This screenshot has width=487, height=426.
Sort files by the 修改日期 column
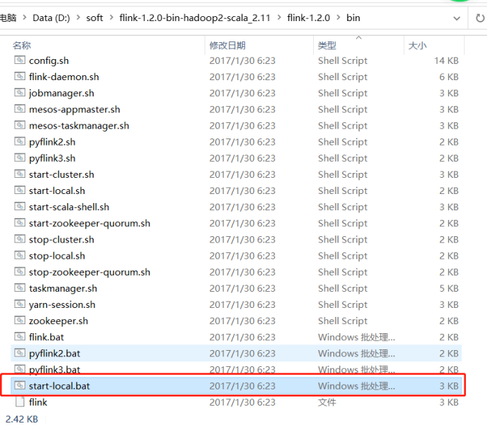[x=227, y=46]
